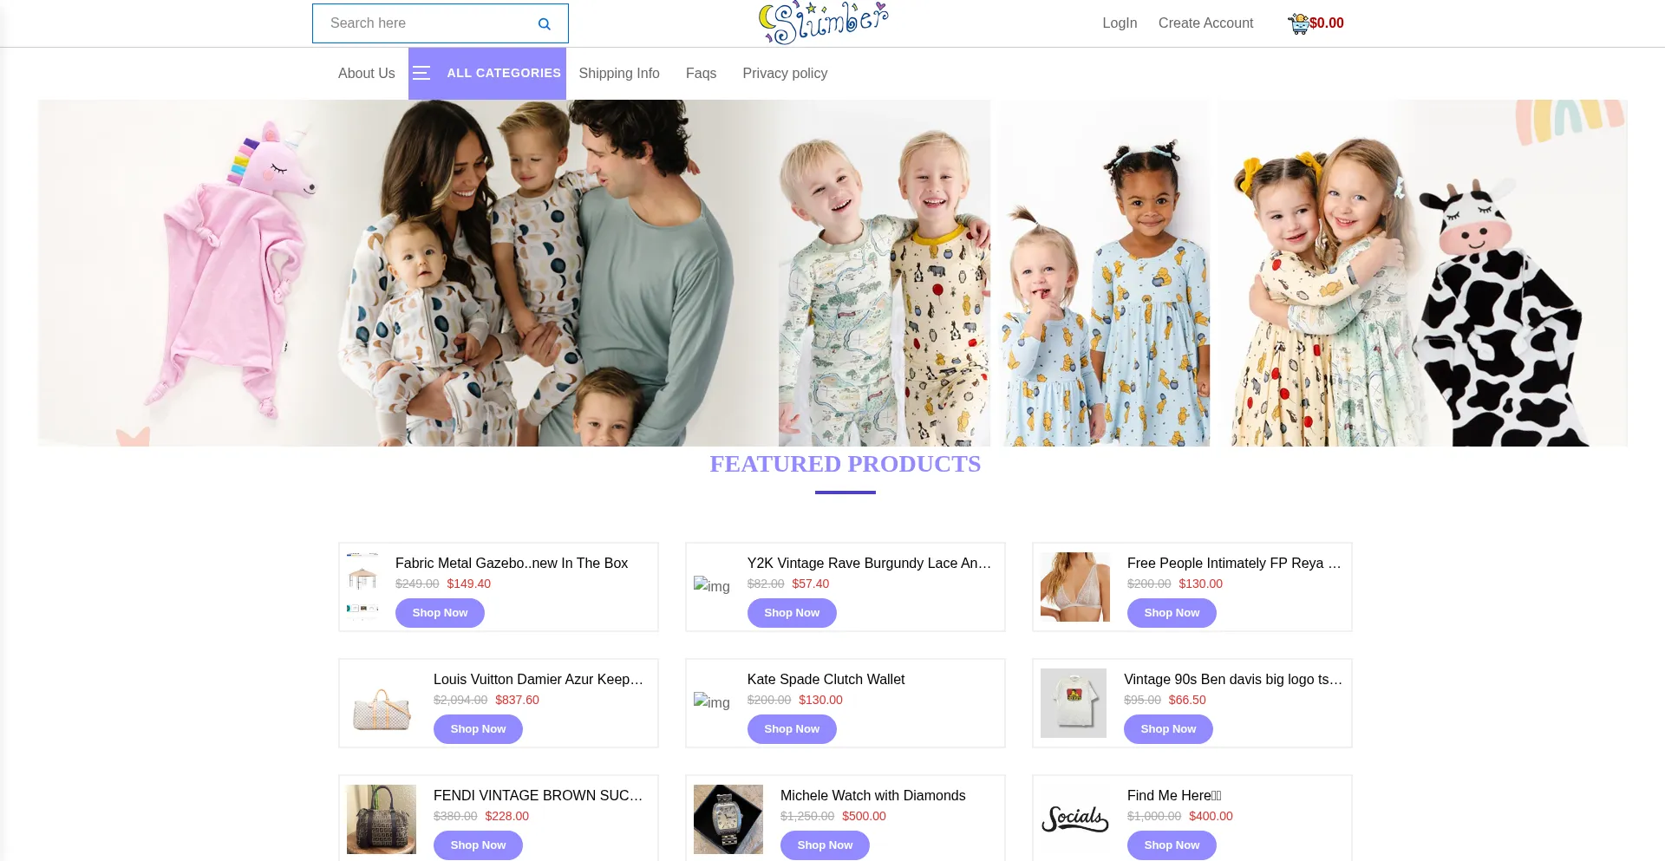Open the About Us page
Screen dimensions: 1665x861
(x=366, y=74)
